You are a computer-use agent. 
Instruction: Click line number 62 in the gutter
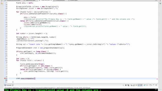point(6,48)
